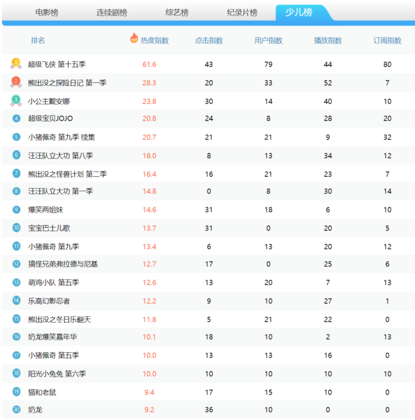Click heat index value 9.4
The image size is (415, 420).
coord(149,393)
